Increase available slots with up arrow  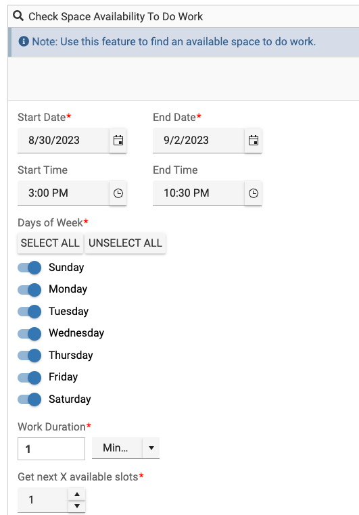77,494
